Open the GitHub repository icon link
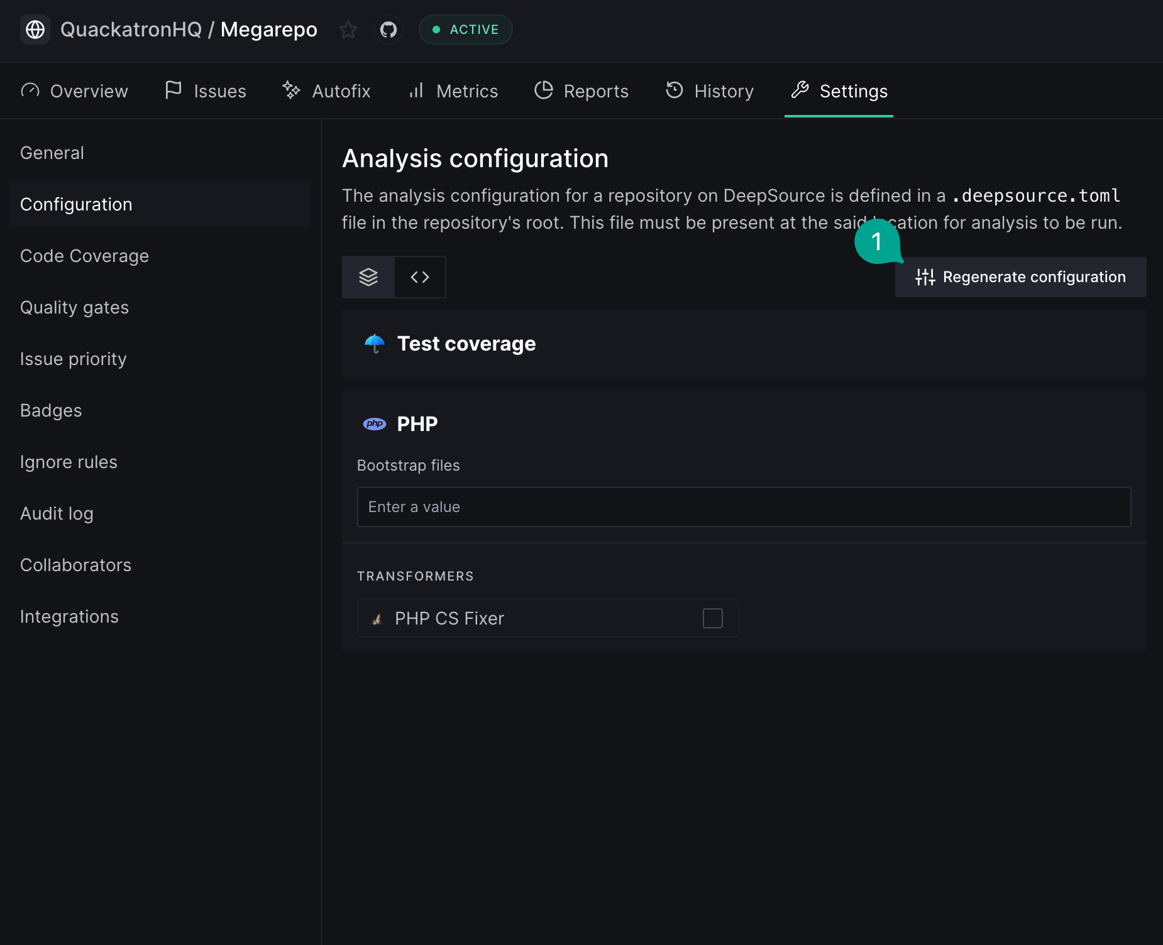 [x=389, y=30]
